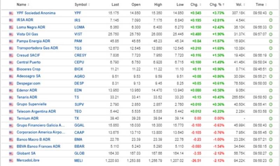
Task: Click the clock icon in the YPF row
Action: (x=271, y=13)
